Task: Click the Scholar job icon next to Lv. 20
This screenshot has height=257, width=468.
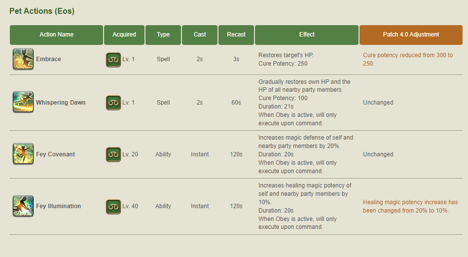Action: coord(113,154)
